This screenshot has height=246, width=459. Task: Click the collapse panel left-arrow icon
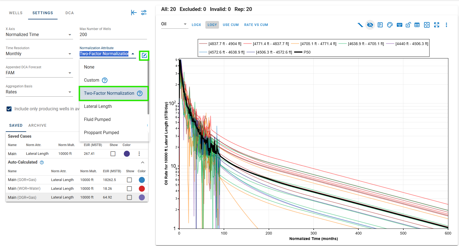coord(134,13)
